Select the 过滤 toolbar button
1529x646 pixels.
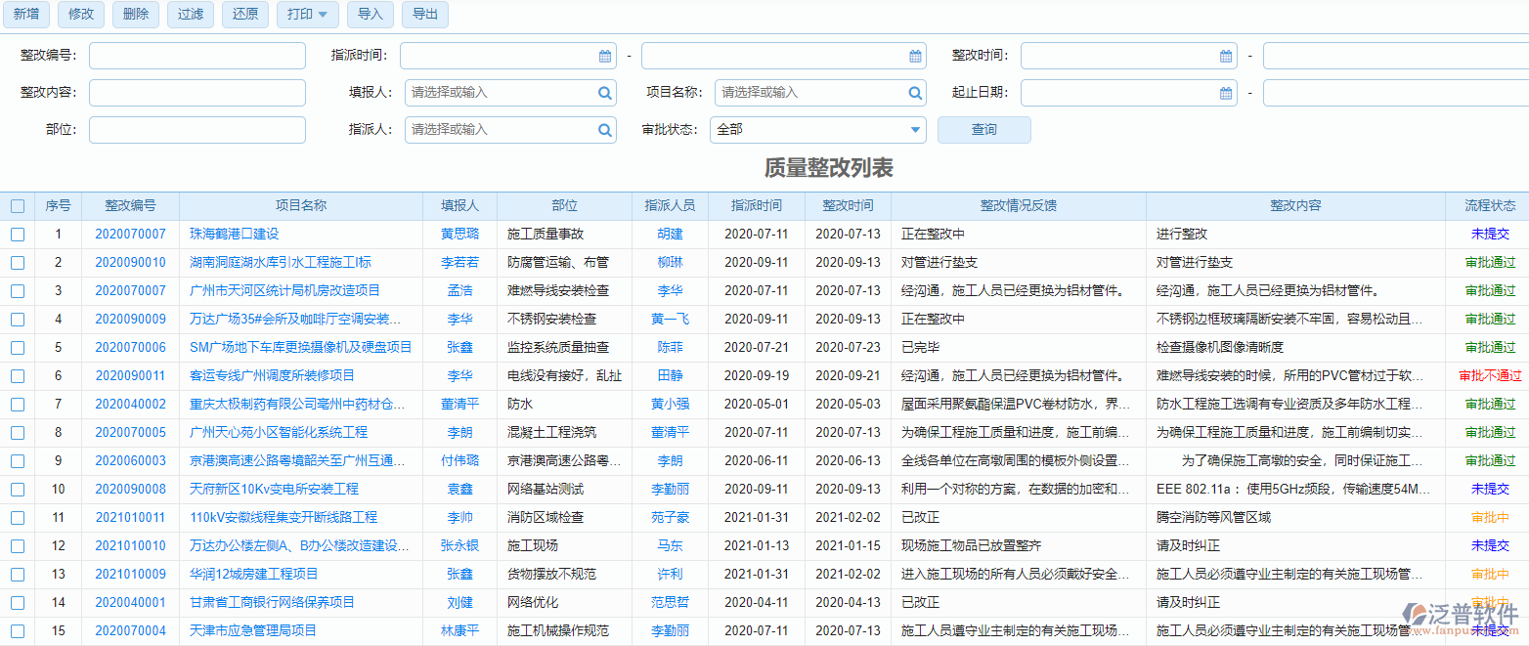pyautogui.click(x=190, y=15)
